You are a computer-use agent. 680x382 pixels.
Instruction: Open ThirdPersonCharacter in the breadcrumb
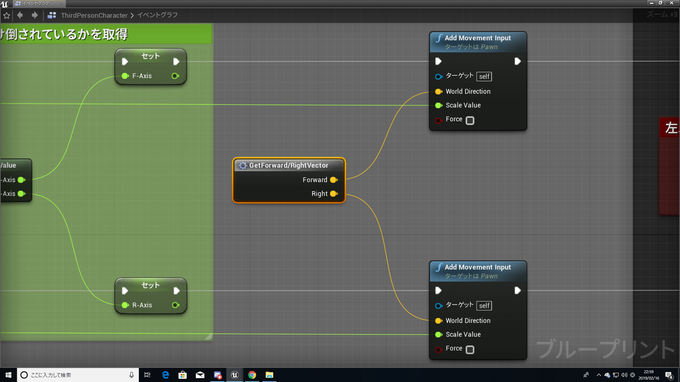point(94,15)
